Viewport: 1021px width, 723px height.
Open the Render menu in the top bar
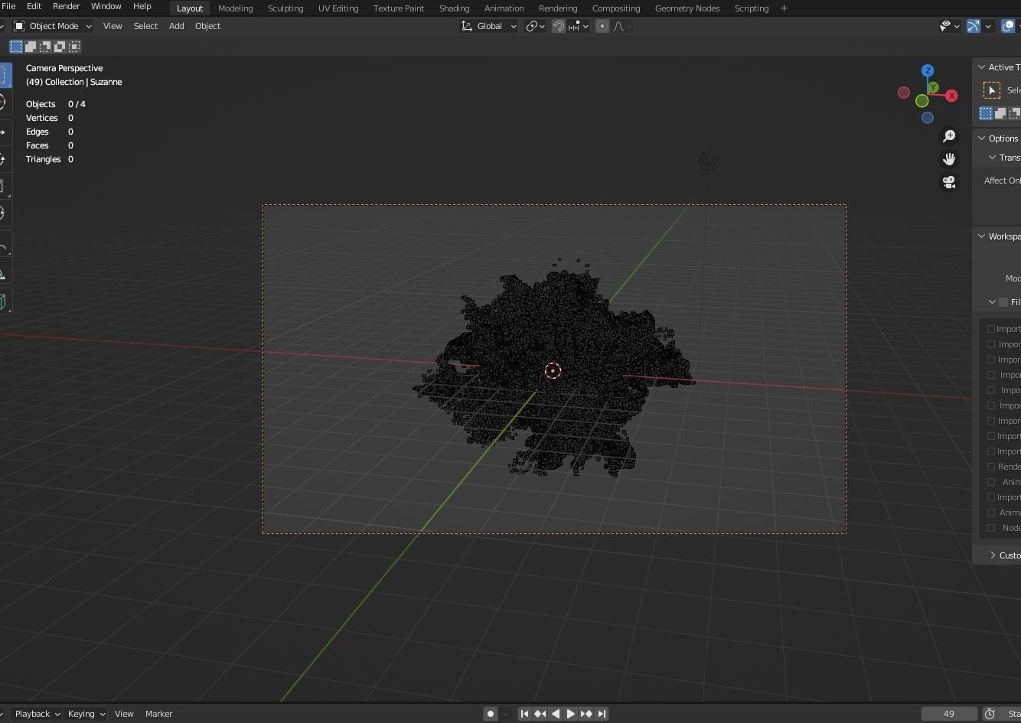coord(67,6)
